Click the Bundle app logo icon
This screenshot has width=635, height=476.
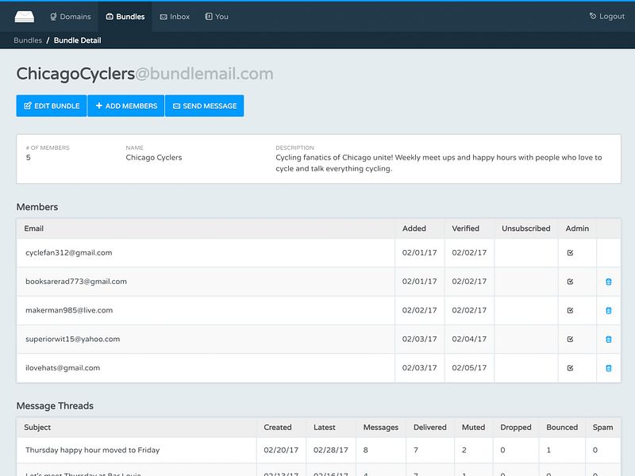[x=25, y=17]
